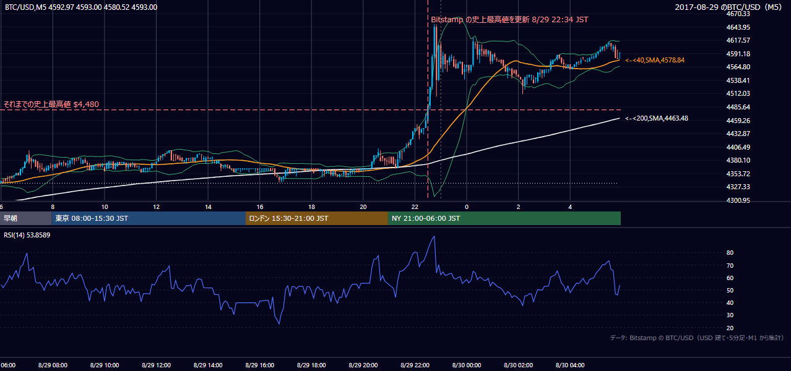Click the 8/29 12:00 time label
791x371 pixels.
(156, 365)
